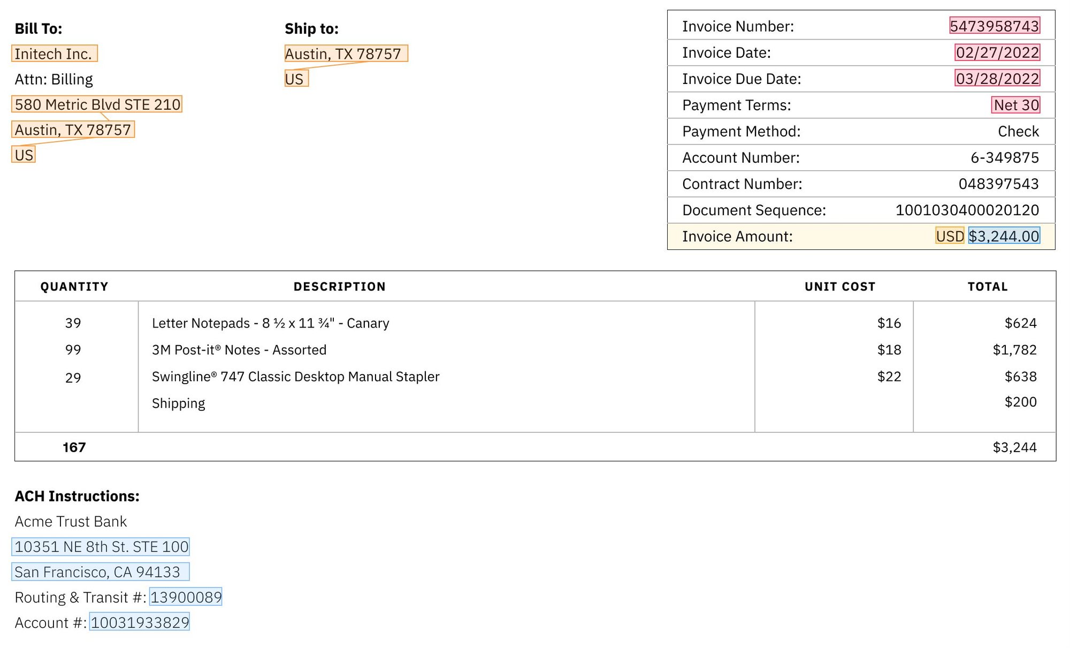
Task: Click the $638 line total
Action: point(1021,376)
